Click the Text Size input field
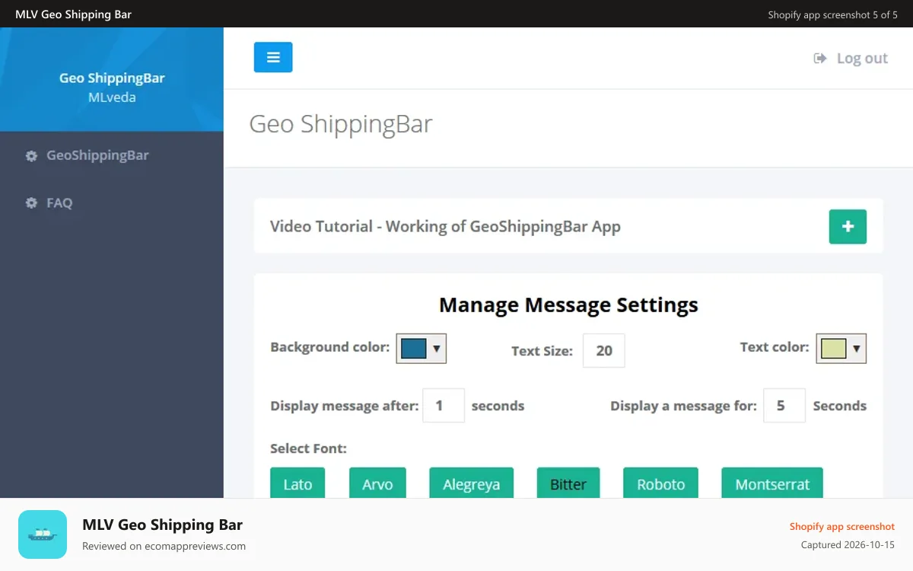Image resolution: width=913 pixels, height=571 pixels. click(604, 350)
